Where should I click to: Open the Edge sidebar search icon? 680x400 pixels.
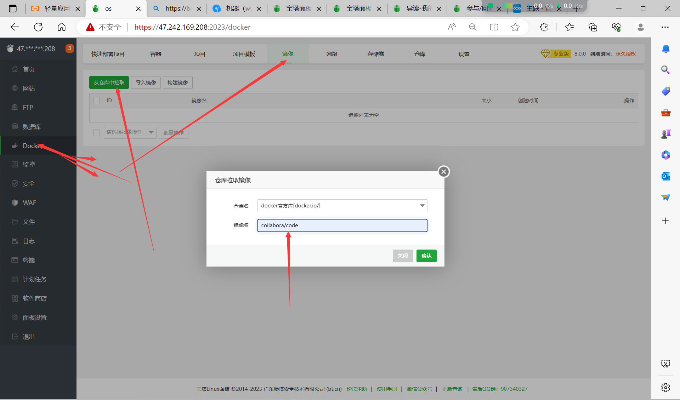coord(665,70)
